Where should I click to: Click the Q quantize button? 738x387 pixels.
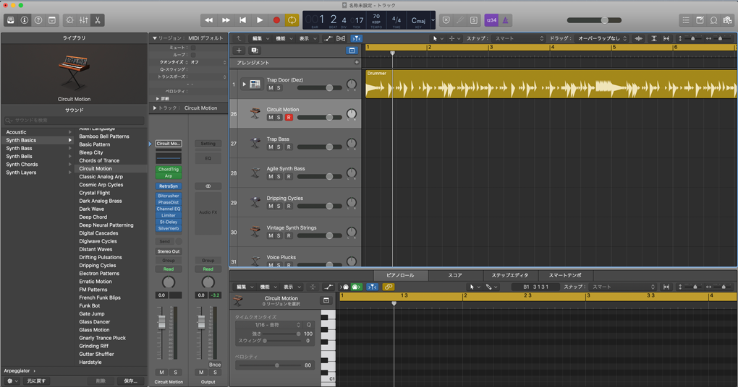pyautogui.click(x=309, y=325)
